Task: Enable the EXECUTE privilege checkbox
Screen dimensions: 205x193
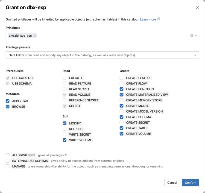Action: pyautogui.click(x=65, y=78)
